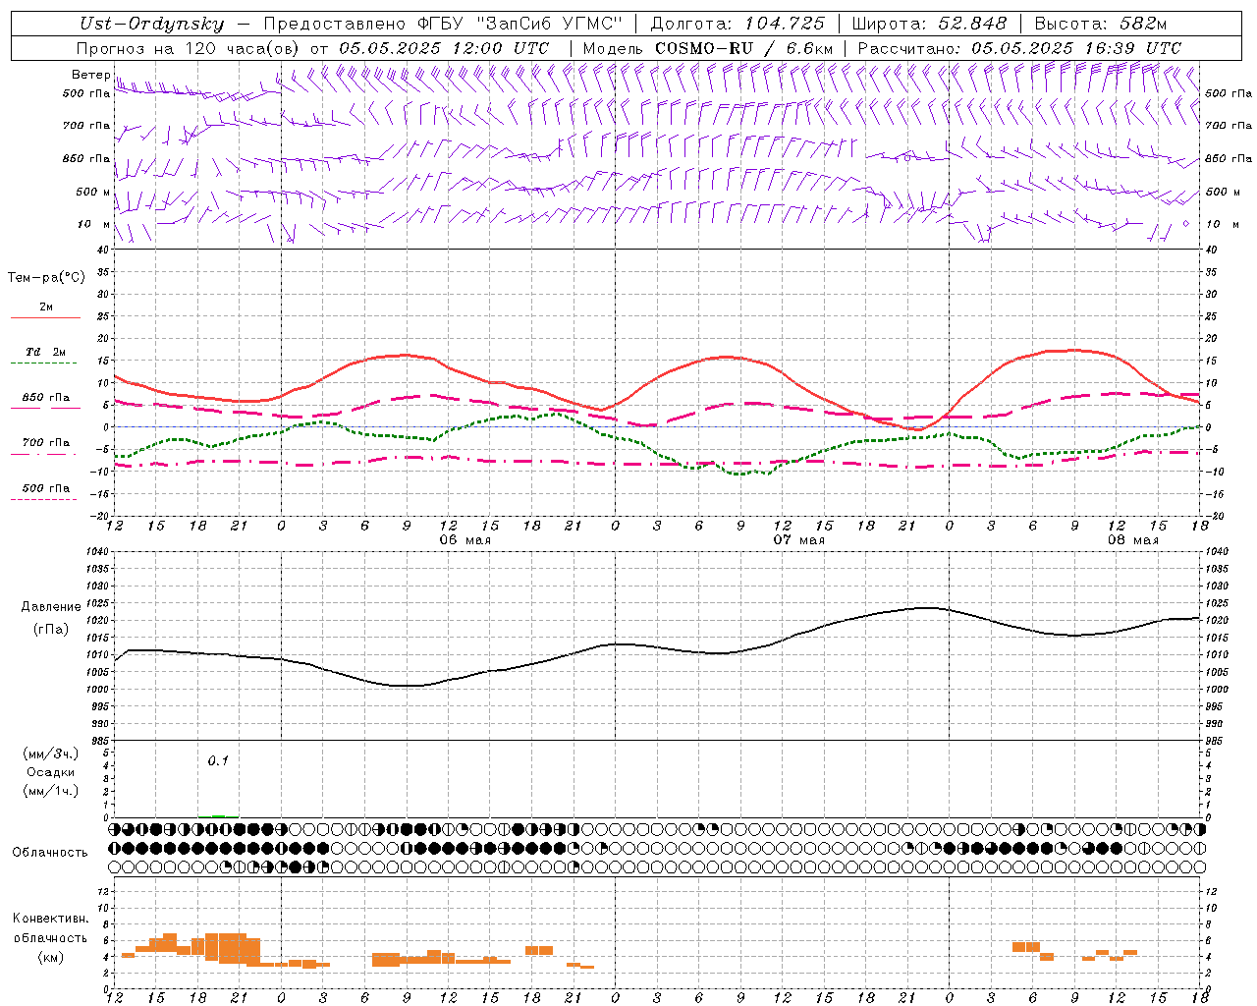Click the Рассчитано: 05.05.2025 16:39 UTC text
This screenshot has width=1257, height=1006.
coord(1019,47)
